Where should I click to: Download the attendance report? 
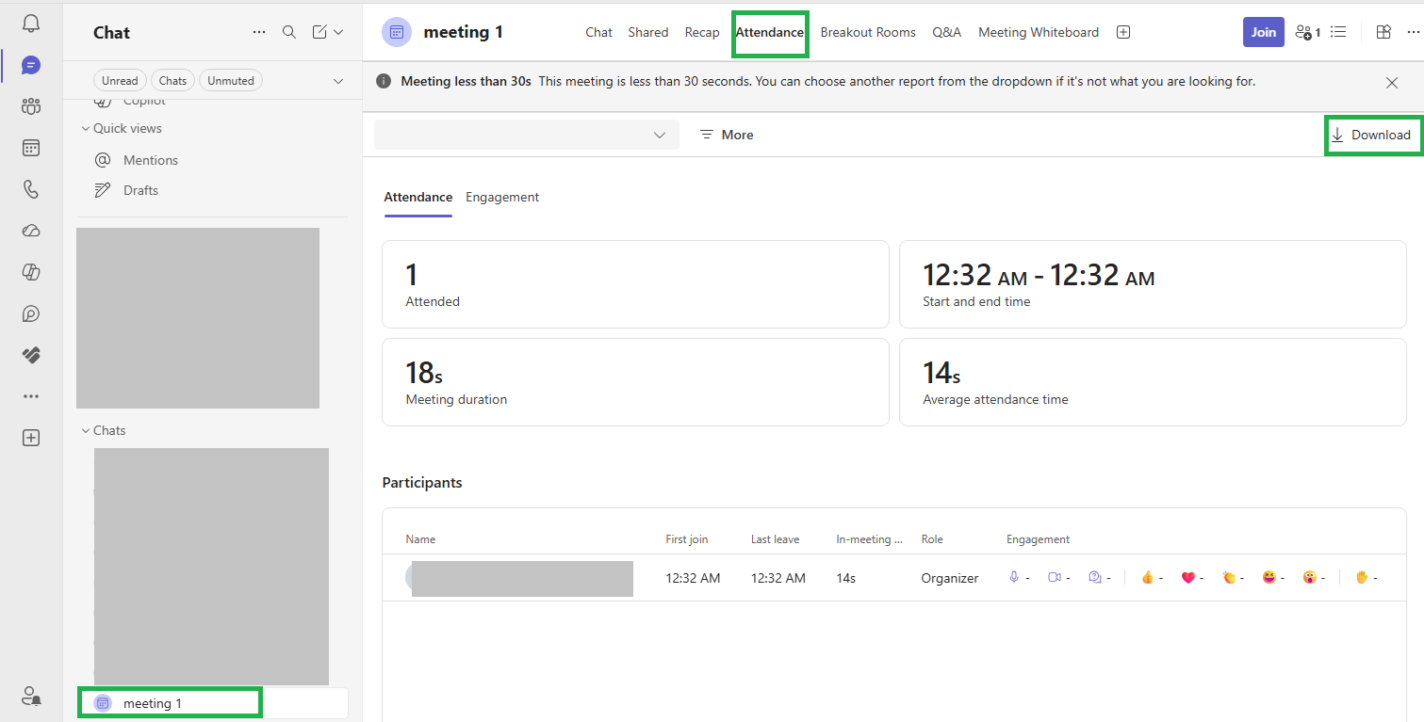coord(1371,135)
